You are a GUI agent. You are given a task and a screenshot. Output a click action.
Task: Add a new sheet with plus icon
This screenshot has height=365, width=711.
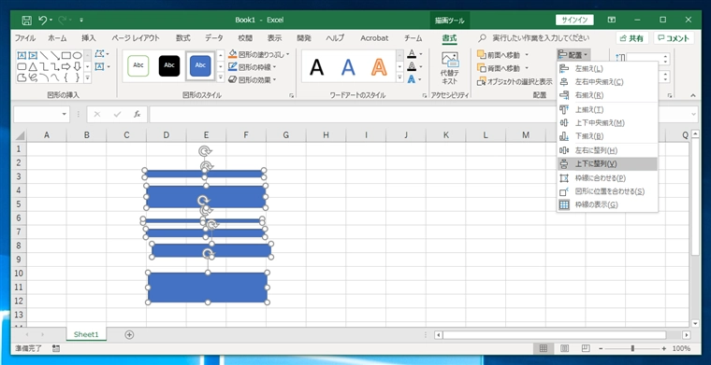click(x=129, y=335)
